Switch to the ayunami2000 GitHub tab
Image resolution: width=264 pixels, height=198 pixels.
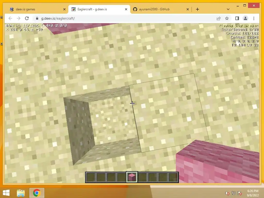161,9
